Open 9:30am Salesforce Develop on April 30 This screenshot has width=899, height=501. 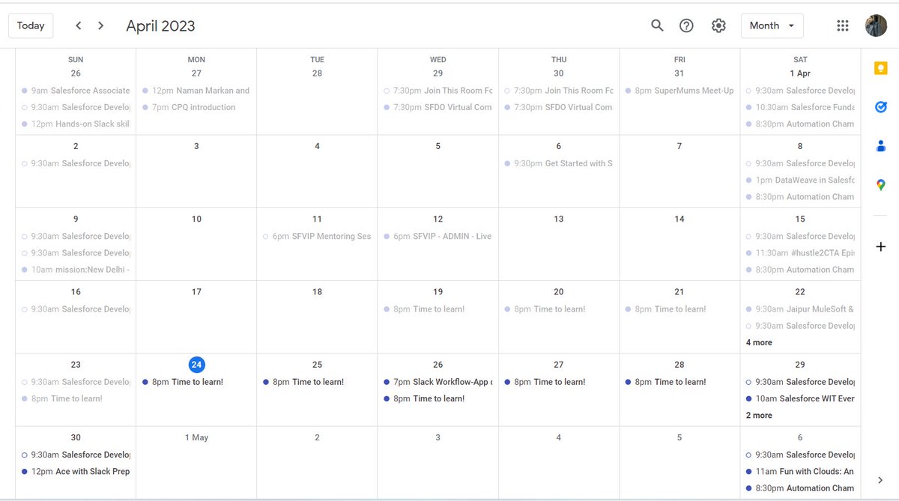pos(76,455)
